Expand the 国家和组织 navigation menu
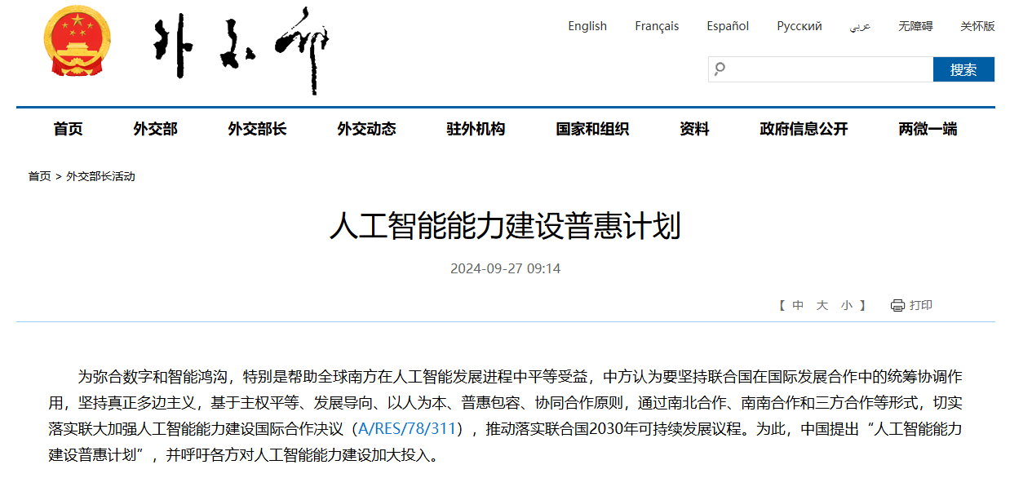This screenshot has height=478, width=1032. 592,129
